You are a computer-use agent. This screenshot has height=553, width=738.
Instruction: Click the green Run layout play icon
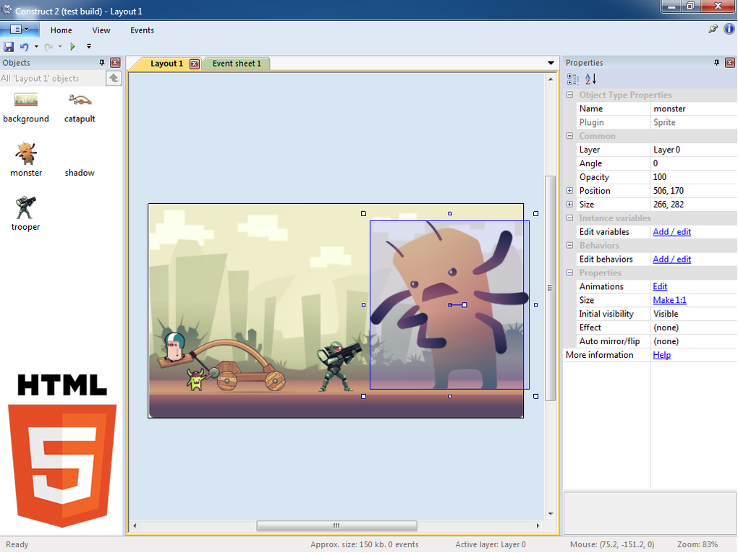tap(72, 46)
